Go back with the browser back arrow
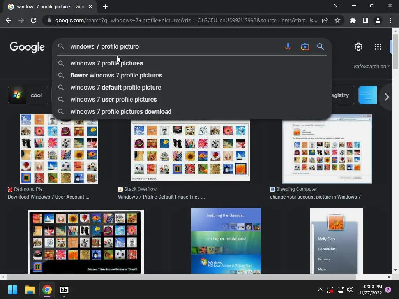This screenshot has height=299, width=399. [x=9, y=20]
